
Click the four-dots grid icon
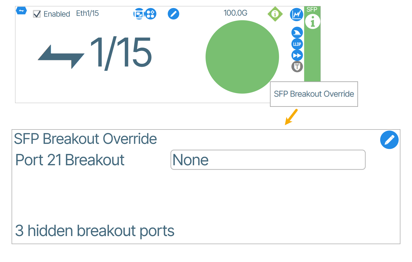tap(151, 14)
